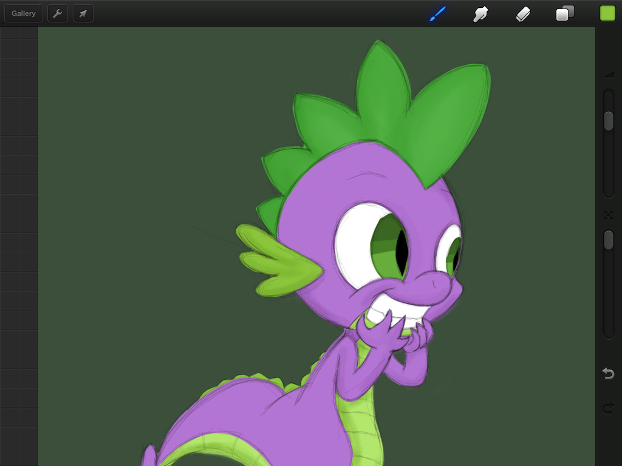The image size is (622, 466).
Task: Tap the arrow transform tool
Action: tap(83, 13)
